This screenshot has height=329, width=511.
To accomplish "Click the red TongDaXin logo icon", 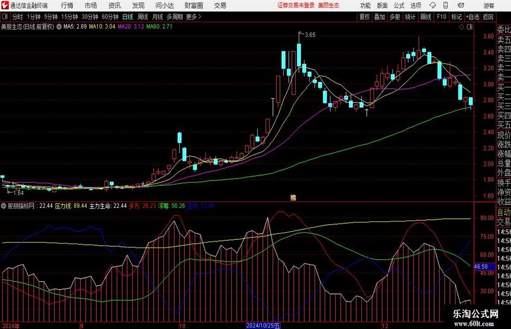I will click(x=5, y=5).
